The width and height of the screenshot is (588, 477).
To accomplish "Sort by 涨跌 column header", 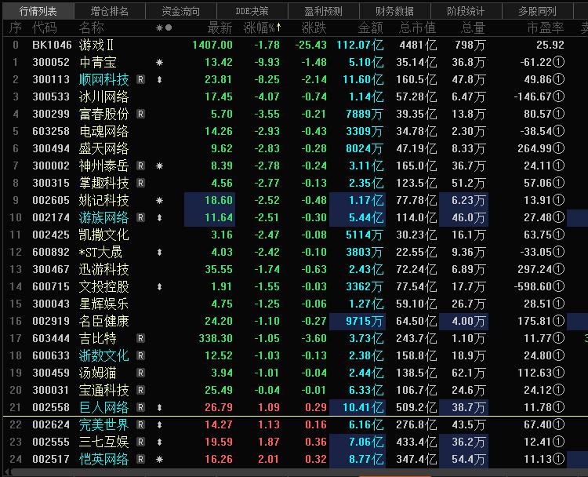I will point(314,27).
